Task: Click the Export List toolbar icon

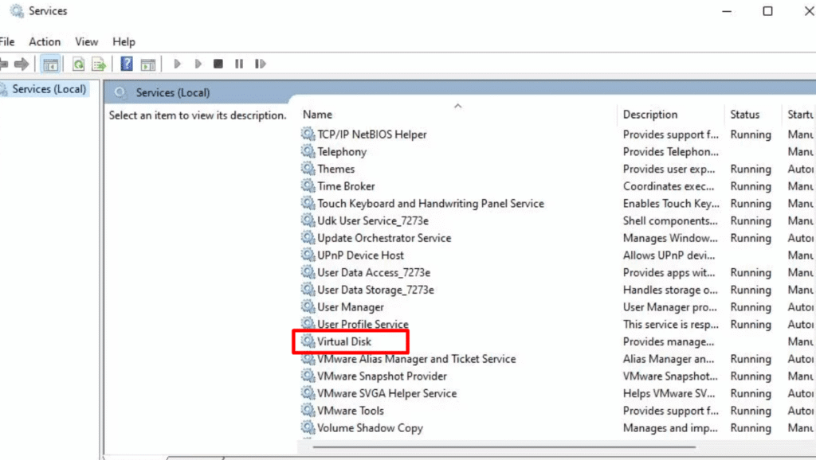Action: [98, 64]
